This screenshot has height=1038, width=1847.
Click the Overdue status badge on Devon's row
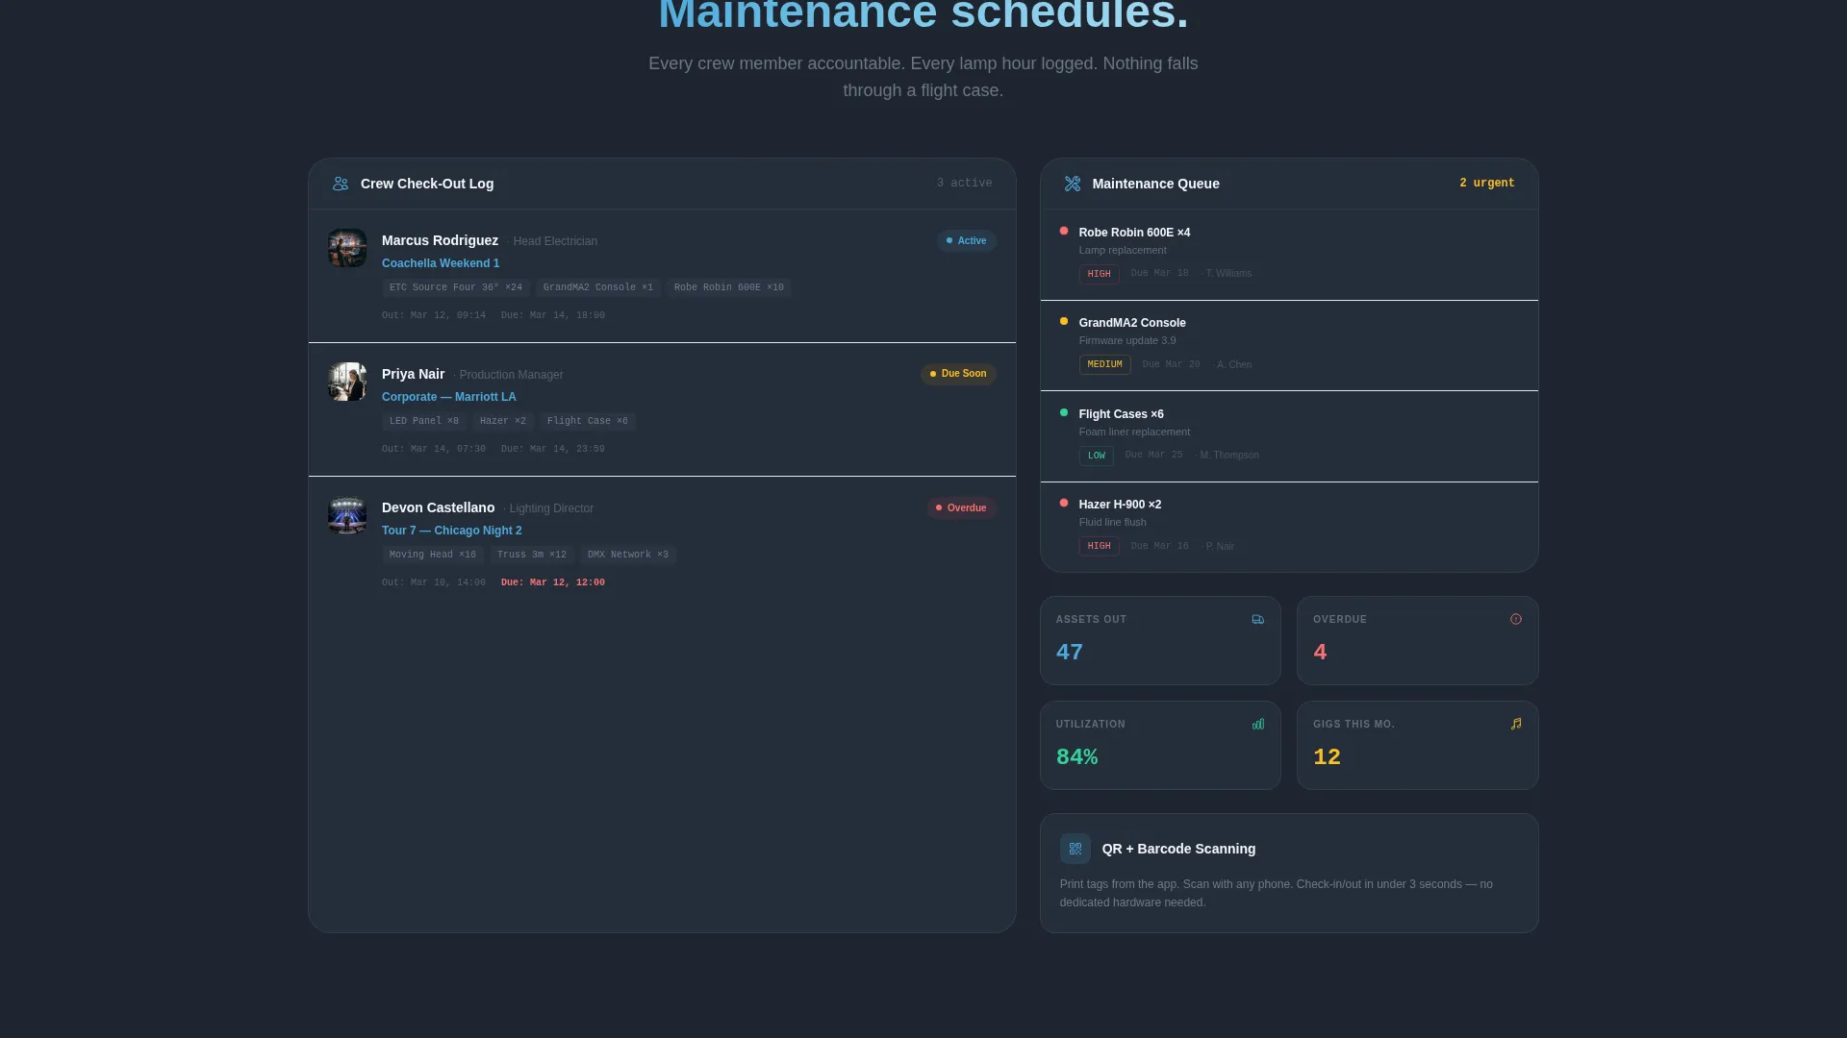tap(962, 507)
